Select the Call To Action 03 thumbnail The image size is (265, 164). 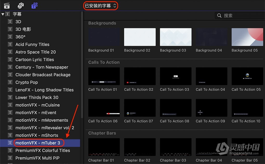(x=176, y=76)
